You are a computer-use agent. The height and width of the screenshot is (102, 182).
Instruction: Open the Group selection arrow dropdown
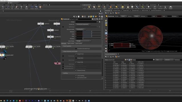pos(97,22)
